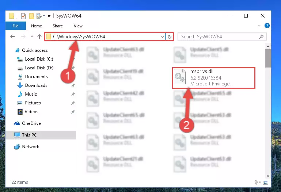Viewport: 281px width, 192px height.
Task: Open the Help question mark icon
Action: click(x=267, y=26)
